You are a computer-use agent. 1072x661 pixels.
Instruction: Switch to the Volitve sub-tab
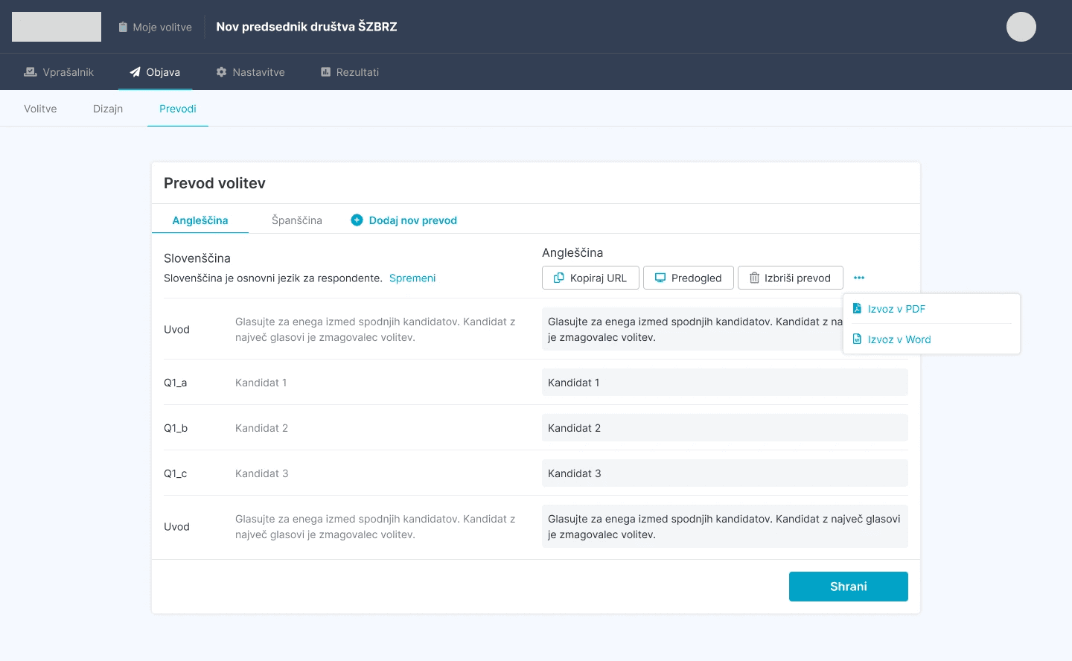[40, 109]
